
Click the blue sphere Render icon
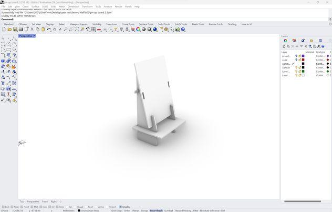(155, 29)
